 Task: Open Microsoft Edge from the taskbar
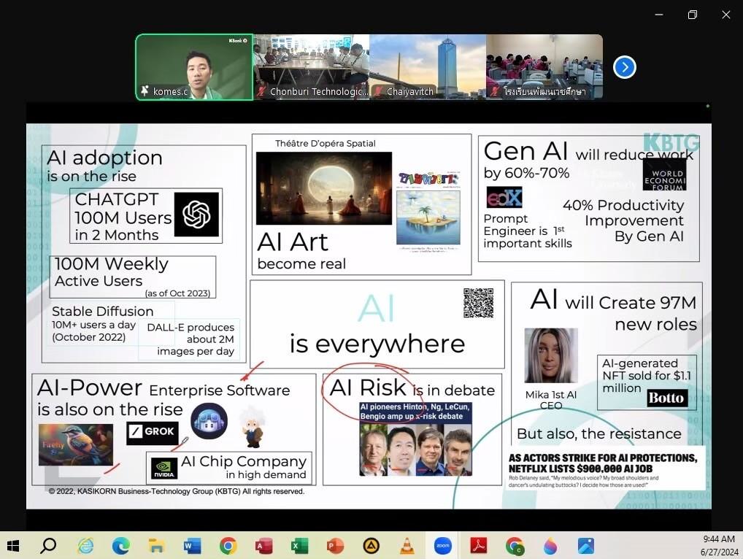[x=121, y=545]
